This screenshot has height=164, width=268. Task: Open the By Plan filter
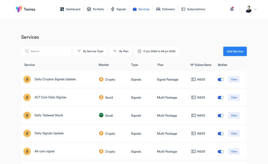121,51
